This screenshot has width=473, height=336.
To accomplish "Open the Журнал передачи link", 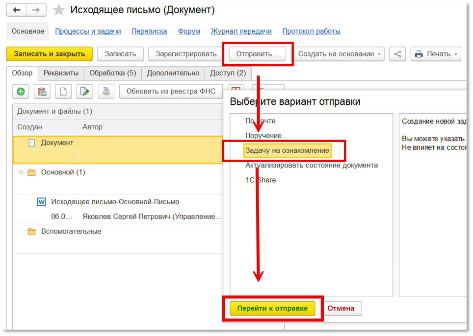I will 241,31.
